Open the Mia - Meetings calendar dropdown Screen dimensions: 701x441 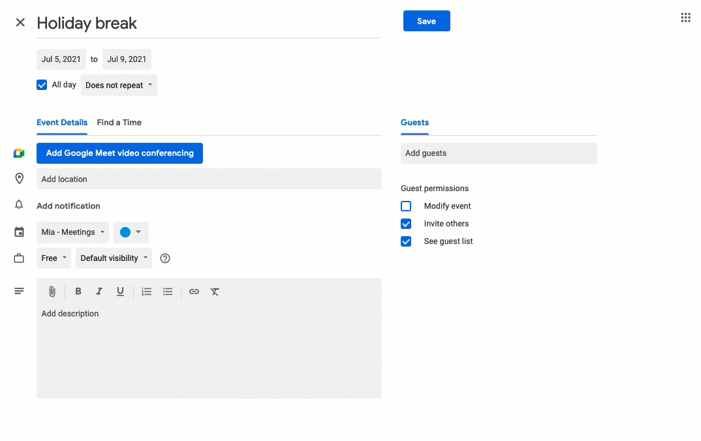coord(73,232)
